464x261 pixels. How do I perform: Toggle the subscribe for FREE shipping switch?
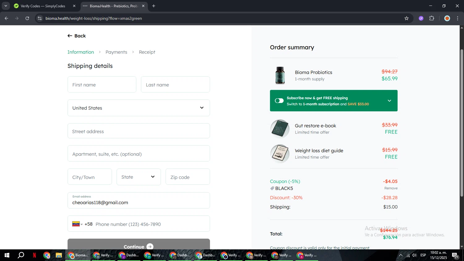(279, 101)
